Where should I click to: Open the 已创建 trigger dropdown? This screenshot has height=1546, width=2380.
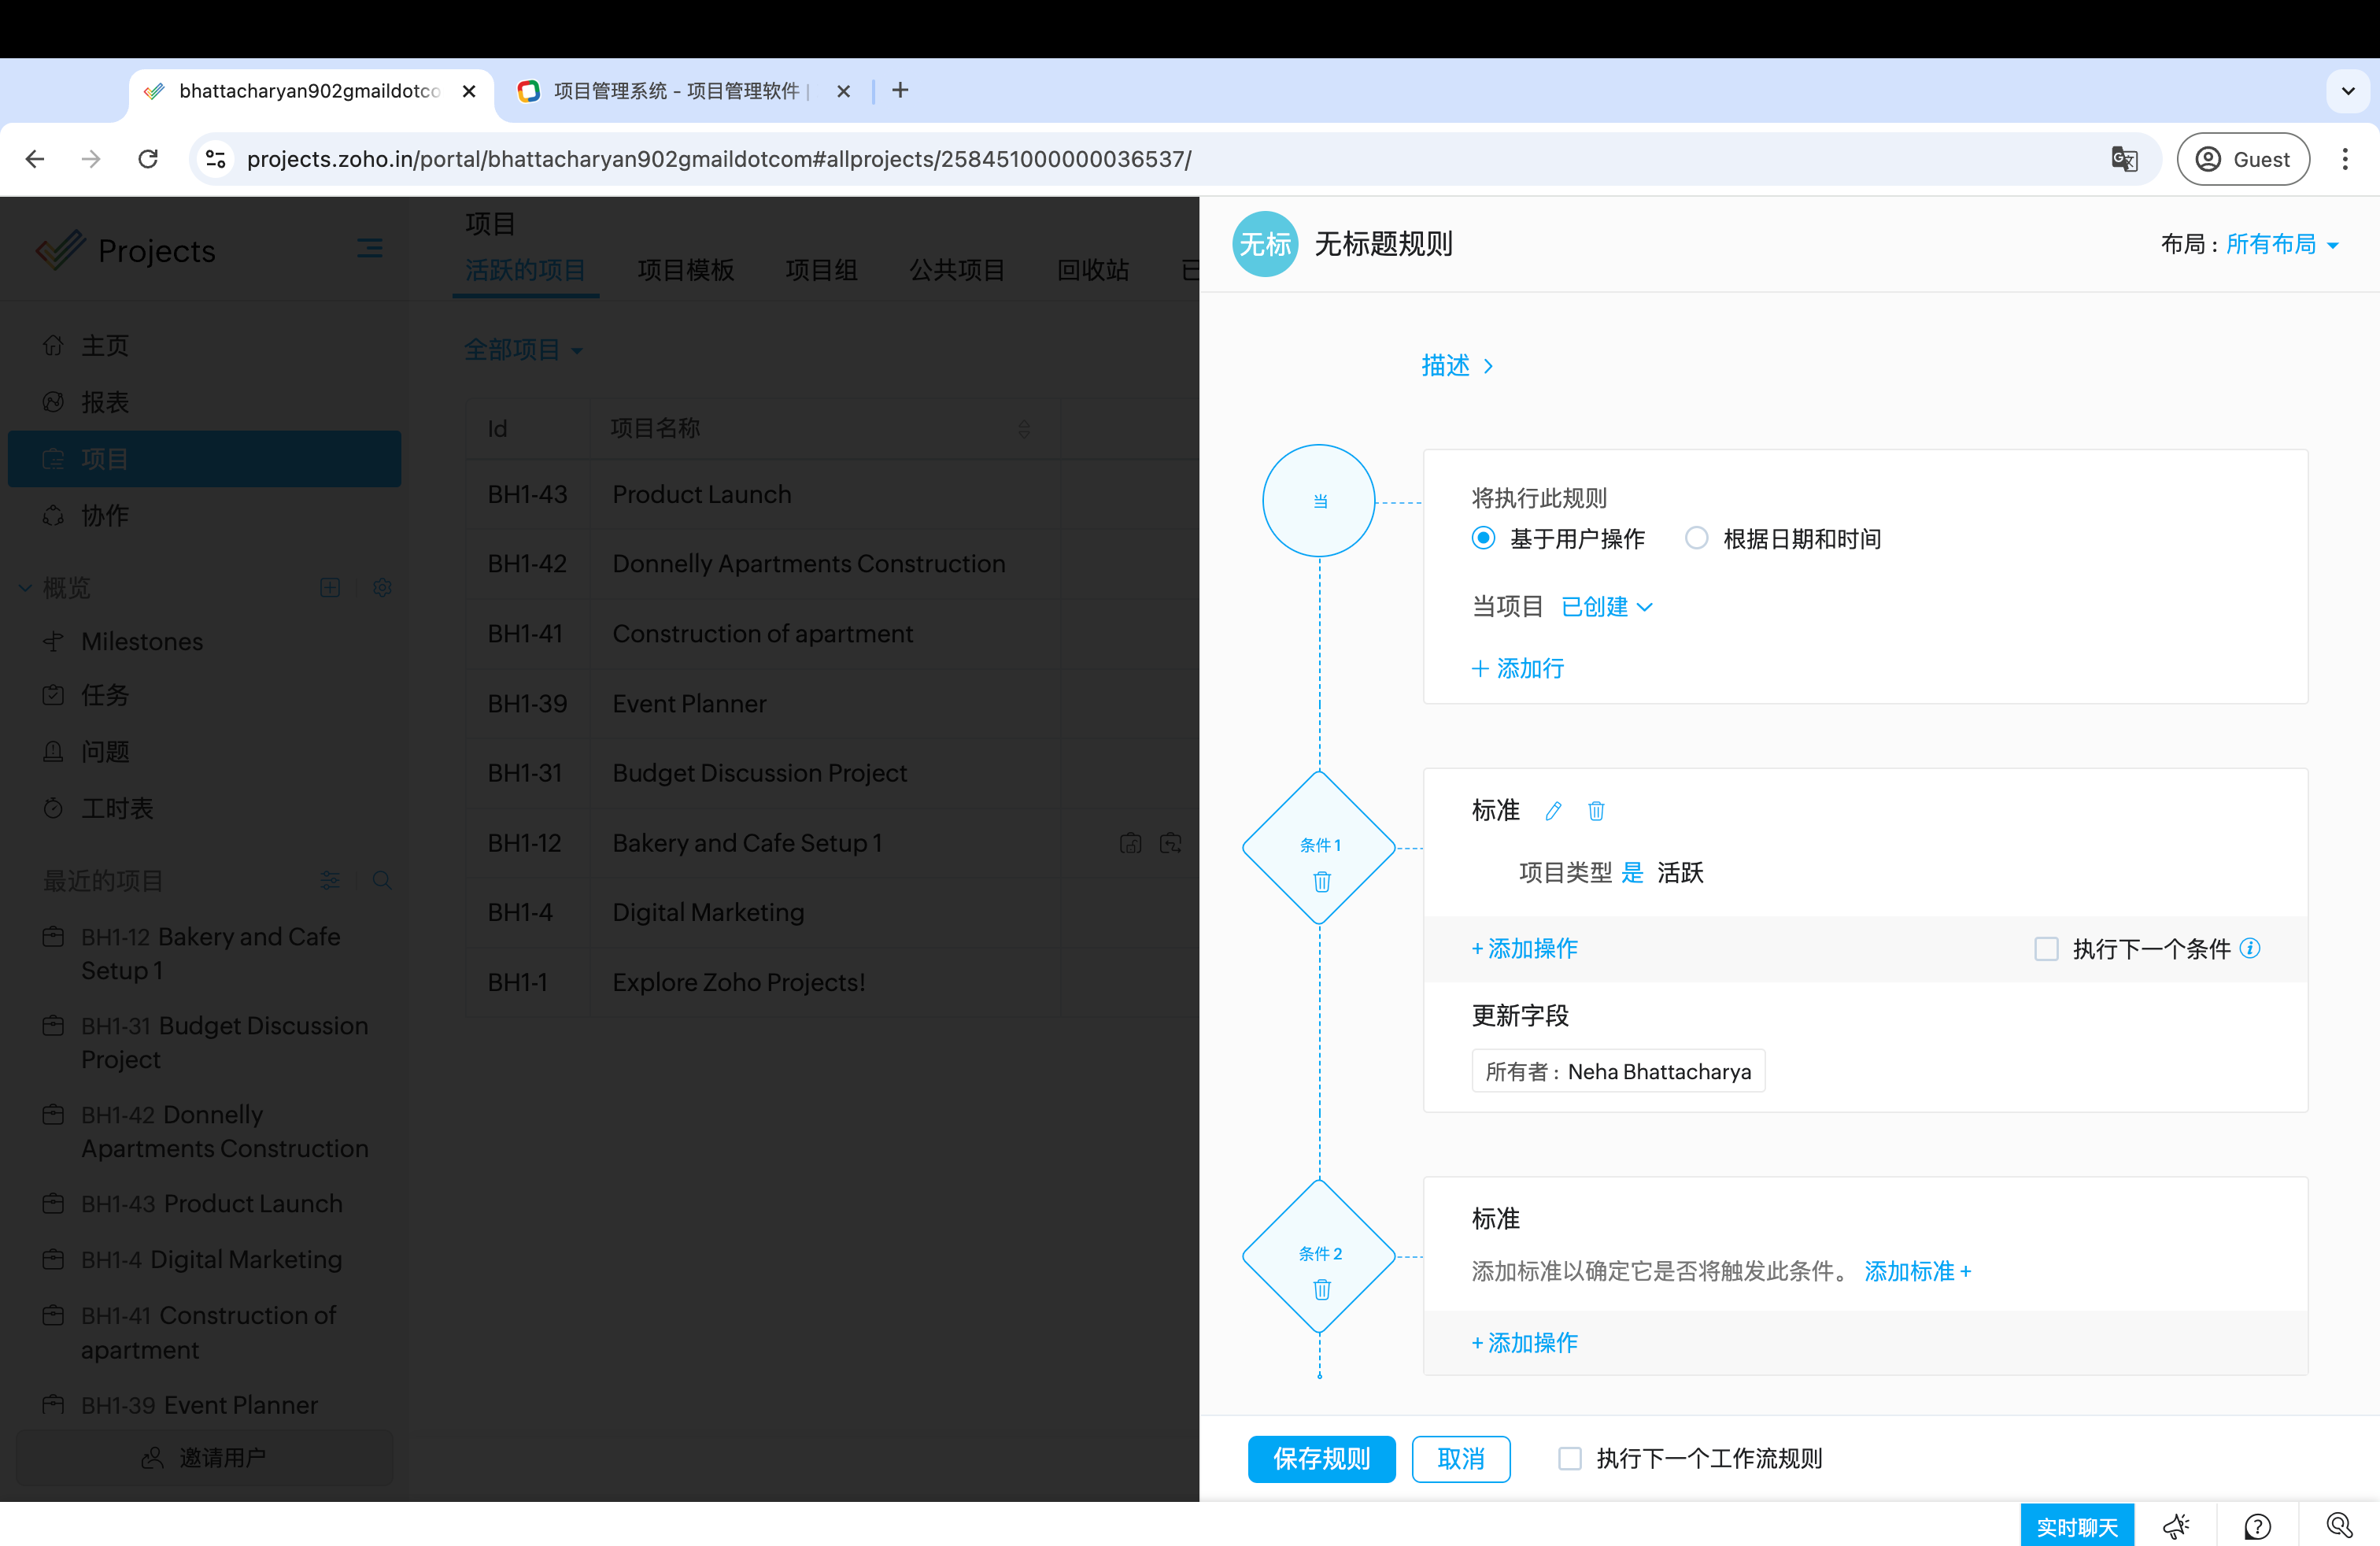click(x=1606, y=607)
